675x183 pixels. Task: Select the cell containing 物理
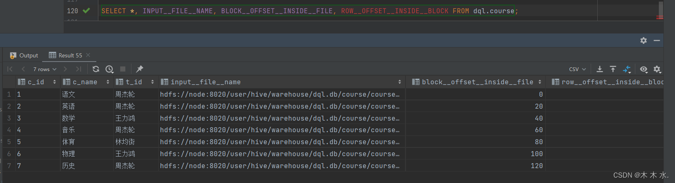coord(87,154)
